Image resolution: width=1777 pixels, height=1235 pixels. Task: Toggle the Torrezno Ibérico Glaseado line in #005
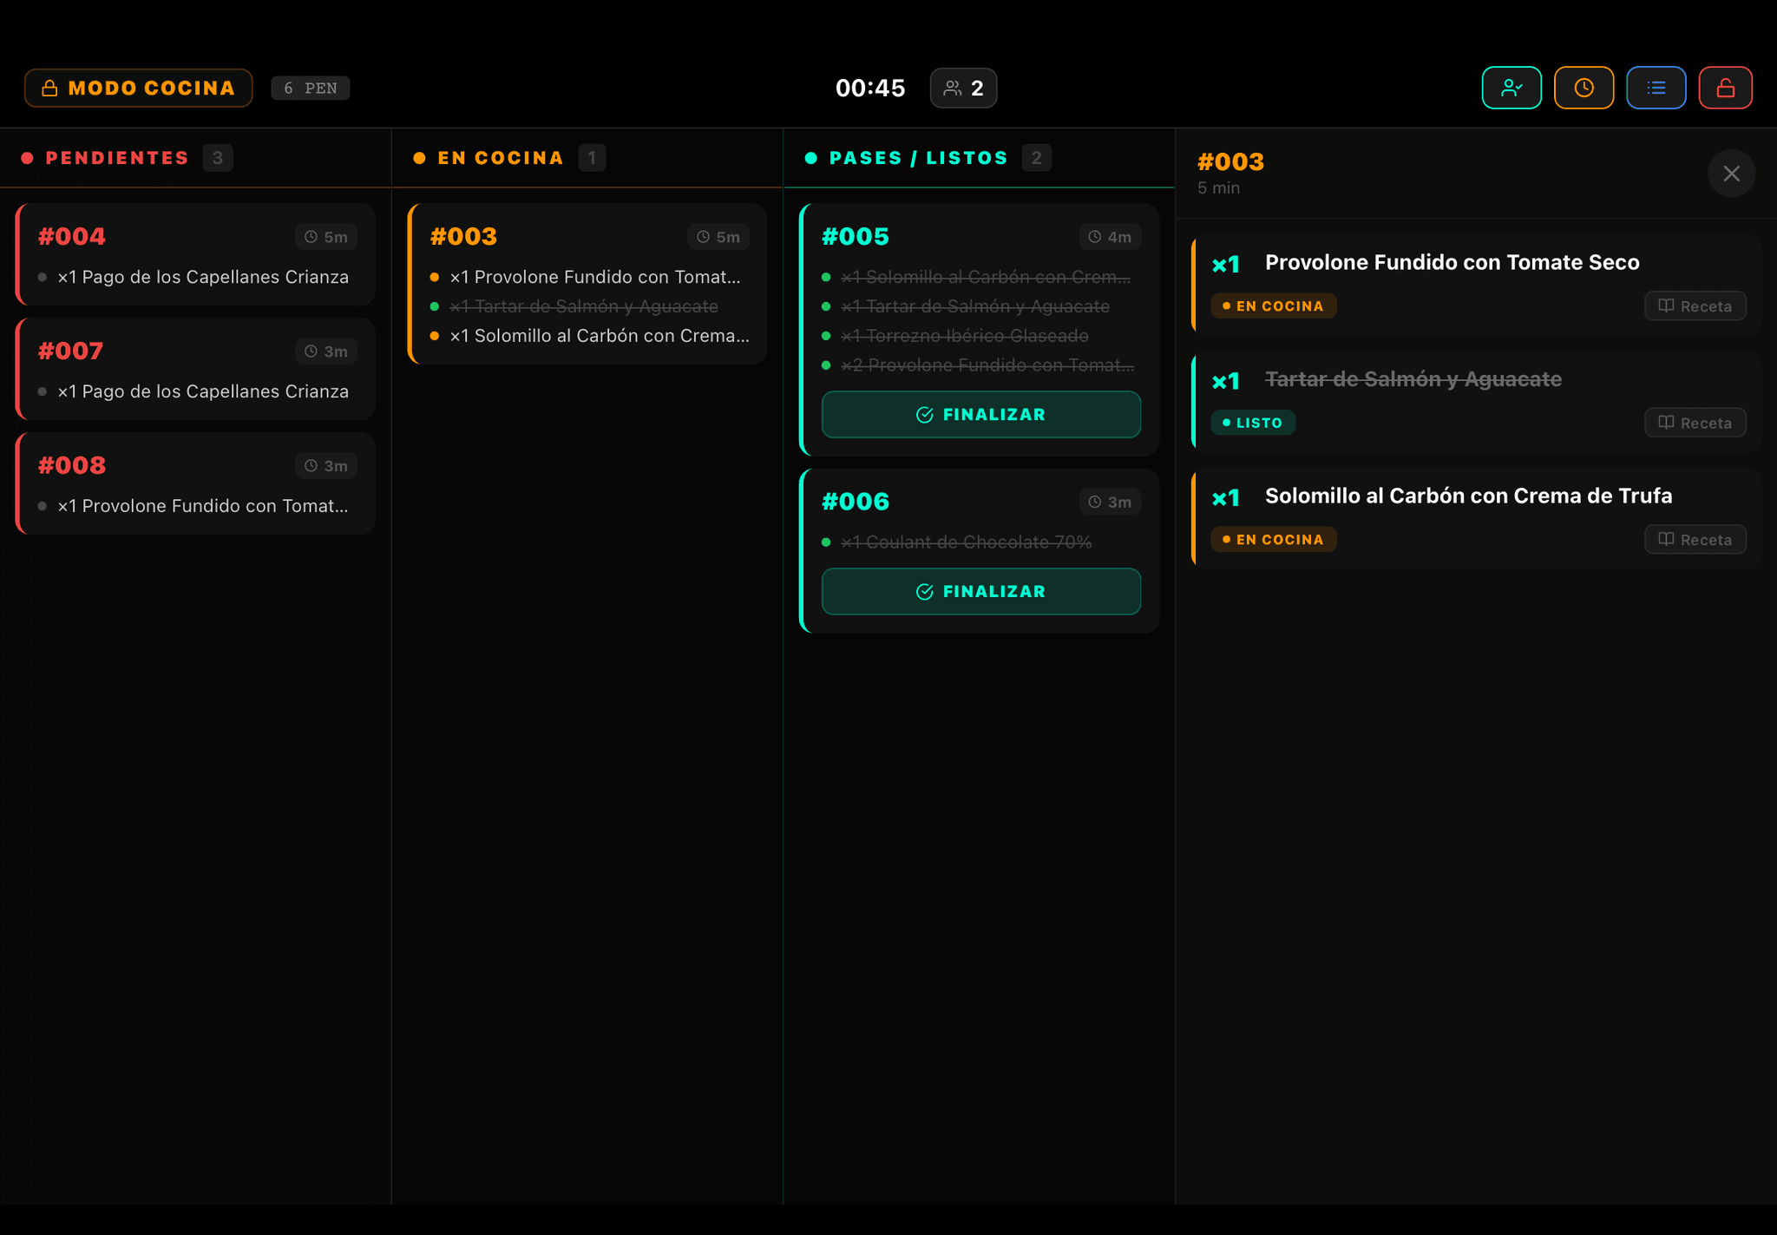[x=963, y=336]
